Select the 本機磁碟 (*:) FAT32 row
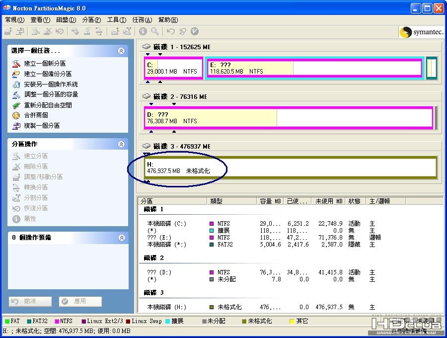 click(x=264, y=245)
